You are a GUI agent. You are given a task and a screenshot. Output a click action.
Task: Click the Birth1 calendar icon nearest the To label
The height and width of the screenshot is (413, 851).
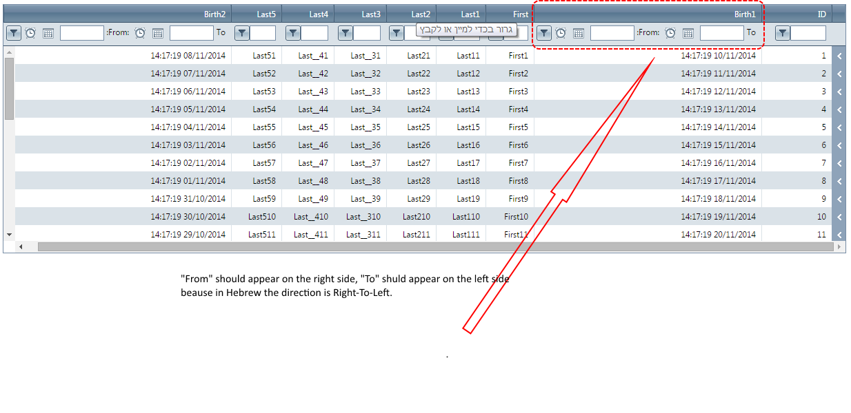point(688,32)
